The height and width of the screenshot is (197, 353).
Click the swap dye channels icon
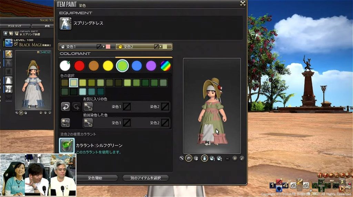coord(65,122)
